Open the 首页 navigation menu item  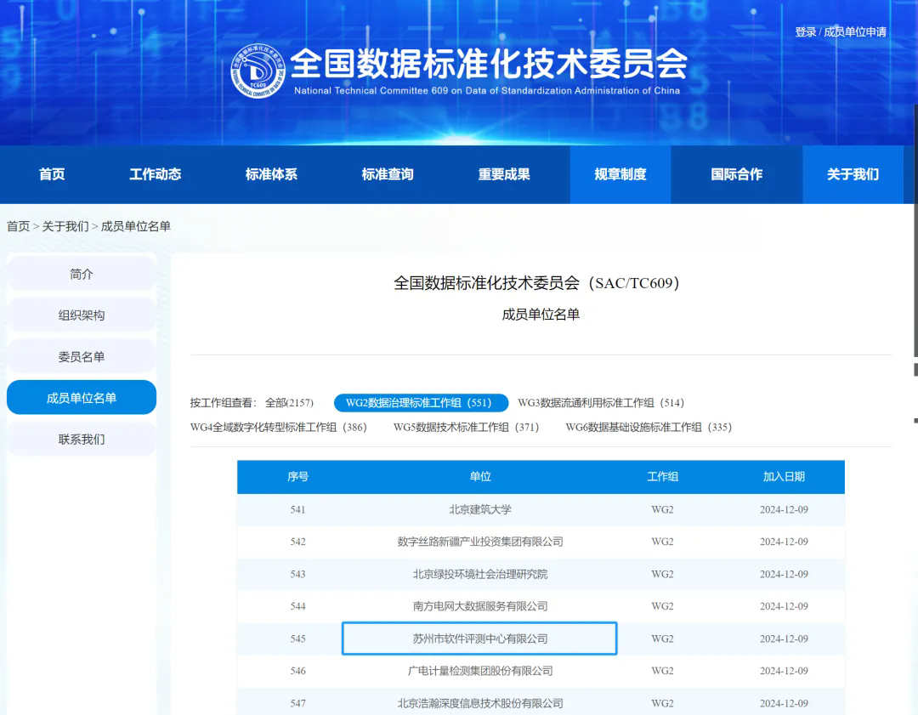click(x=52, y=174)
